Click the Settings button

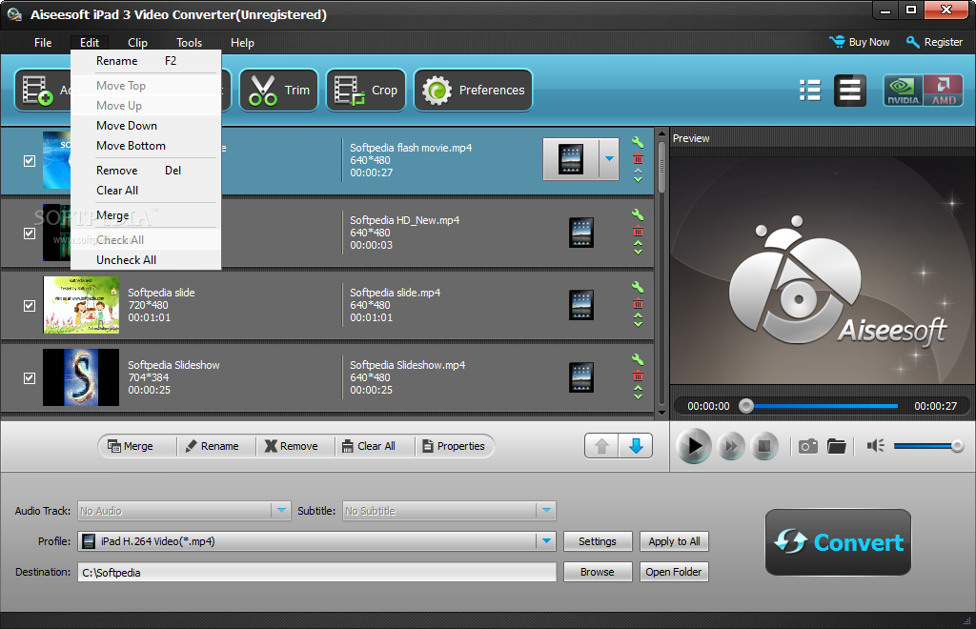tap(598, 541)
